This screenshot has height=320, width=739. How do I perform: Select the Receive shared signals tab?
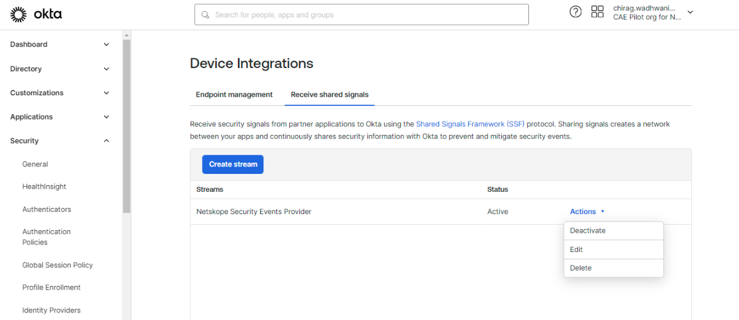[x=330, y=95]
